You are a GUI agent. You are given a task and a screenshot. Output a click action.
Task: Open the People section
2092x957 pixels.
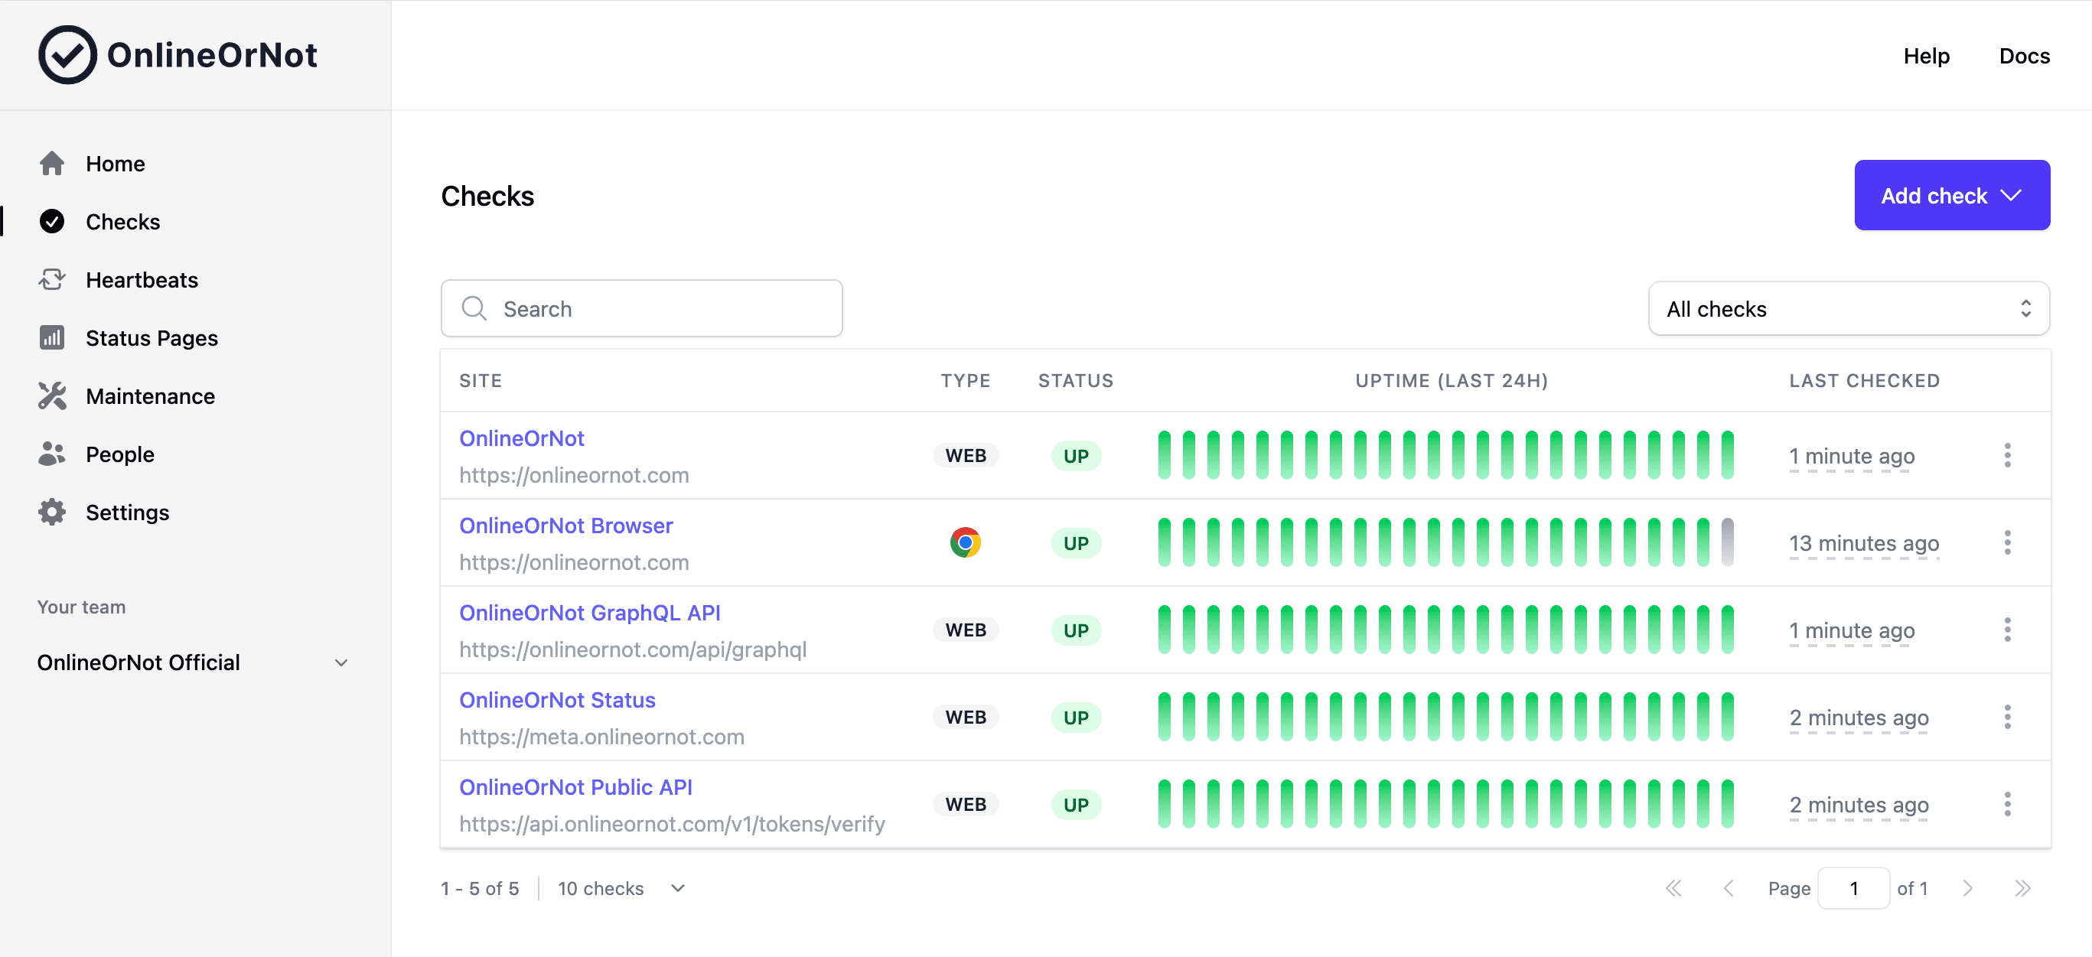pos(119,454)
